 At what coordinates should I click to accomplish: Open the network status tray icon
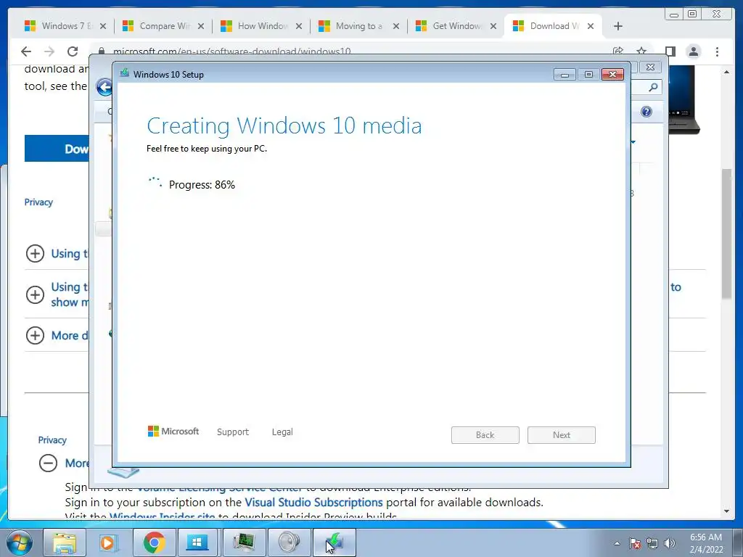pos(652,543)
